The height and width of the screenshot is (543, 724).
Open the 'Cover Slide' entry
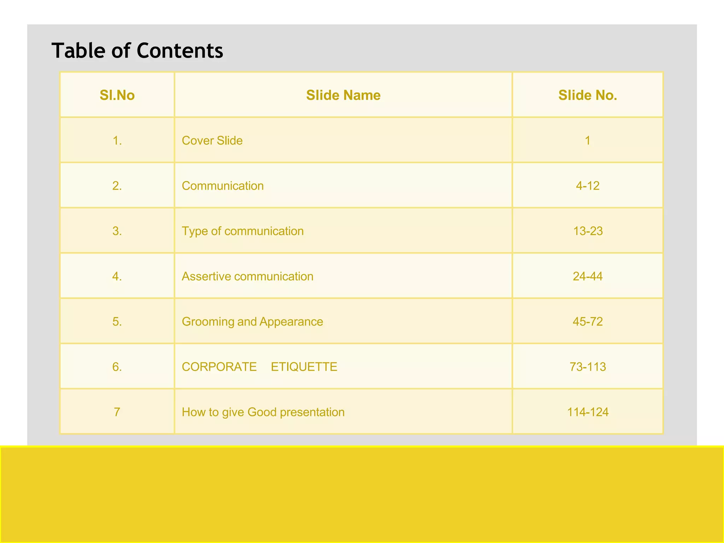[212, 140]
